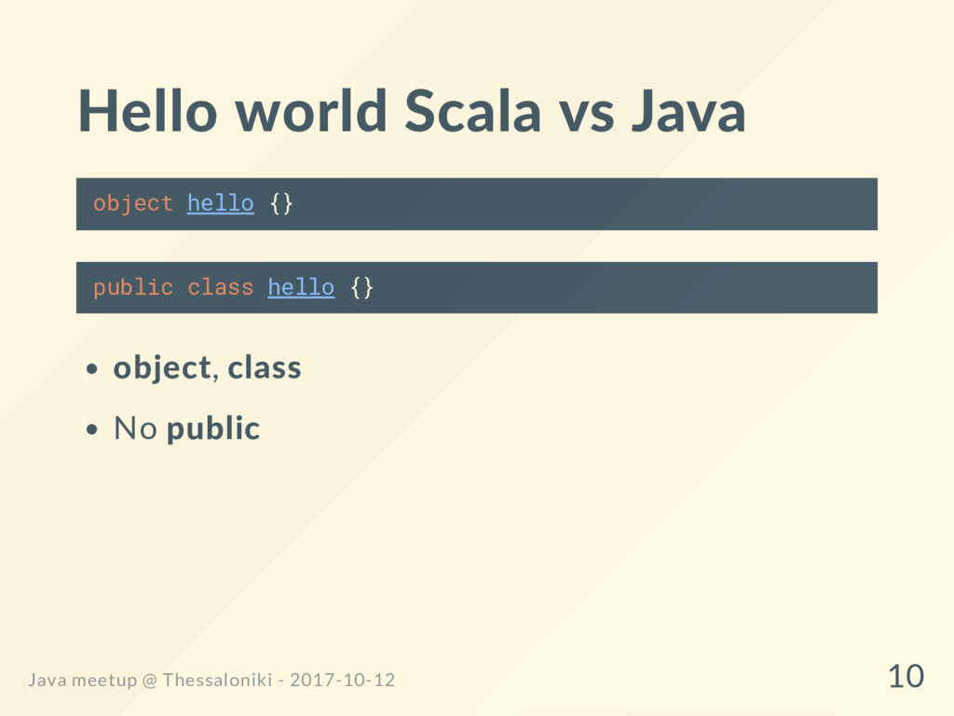Viewport: 954px width, 716px height.
Task: Click the slide number 10
Action: [x=906, y=676]
